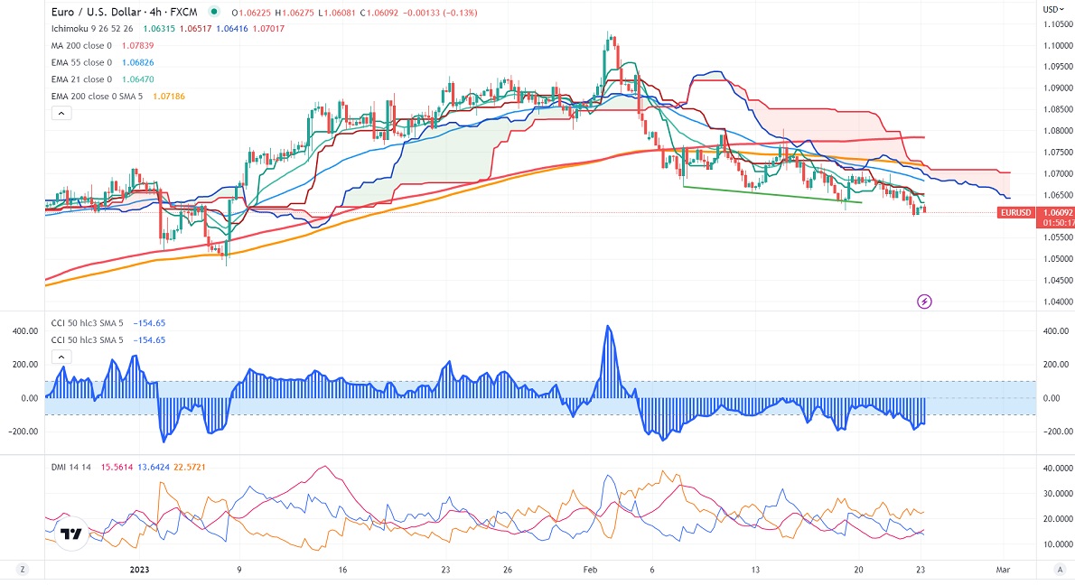Select the MA 200 close indicator label
1075x585 pixels.
coord(81,46)
